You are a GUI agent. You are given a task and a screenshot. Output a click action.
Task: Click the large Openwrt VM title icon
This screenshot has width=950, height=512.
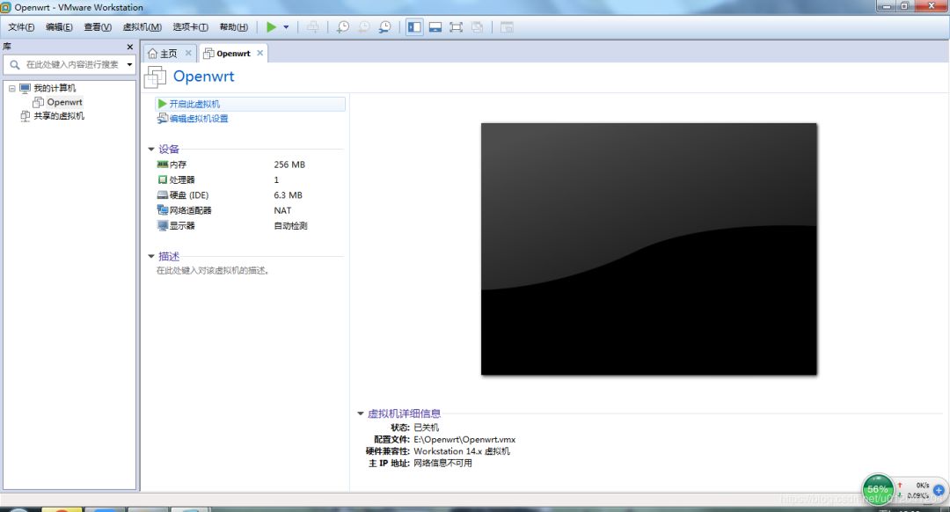coord(155,77)
